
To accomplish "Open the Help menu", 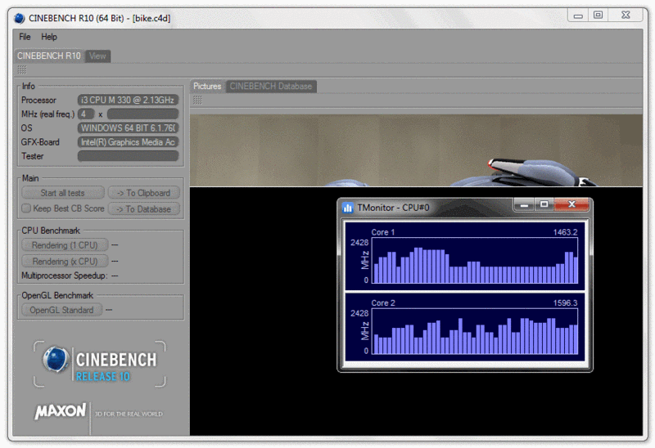I will tap(49, 37).
